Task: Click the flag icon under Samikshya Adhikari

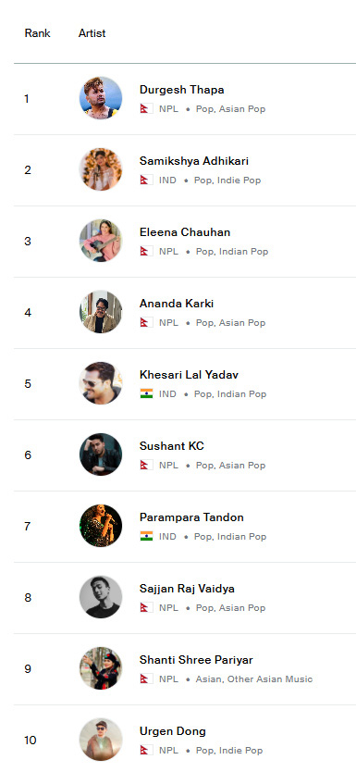Action: pyautogui.click(x=146, y=181)
